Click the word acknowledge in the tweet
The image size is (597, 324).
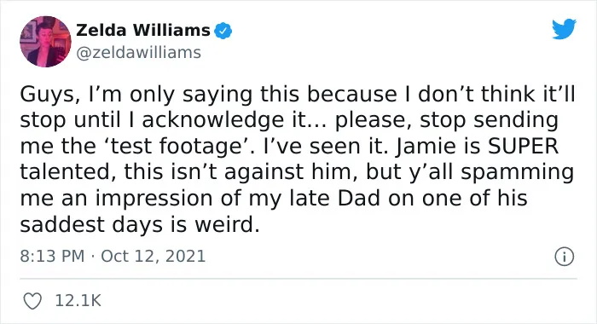(x=213, y=120)
